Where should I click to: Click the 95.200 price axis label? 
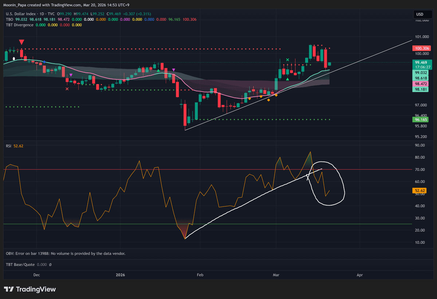coord(421,137)
